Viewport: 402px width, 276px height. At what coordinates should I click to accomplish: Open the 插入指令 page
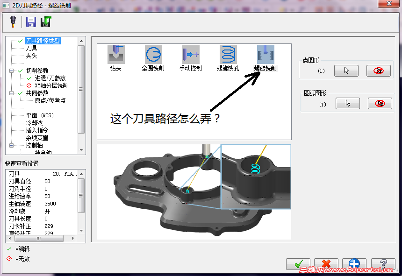pos(37,130)
